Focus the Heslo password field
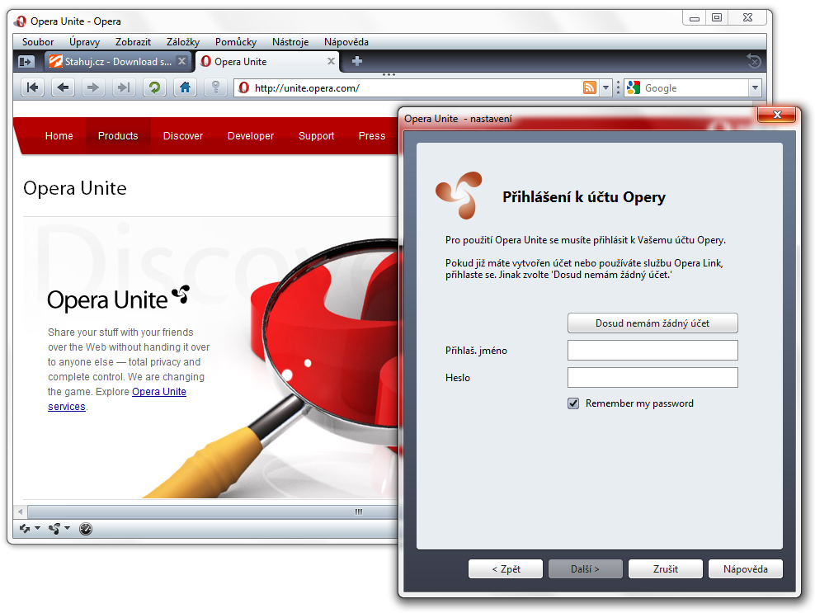The width and height of the screenshot is (815, 613). [652, 378]
